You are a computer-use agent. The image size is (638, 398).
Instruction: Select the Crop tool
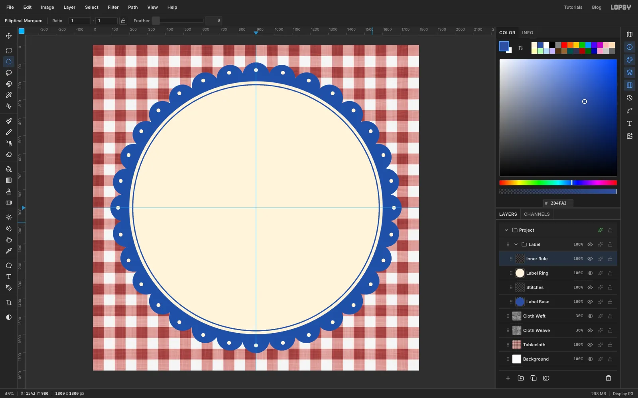coord(9,302)
